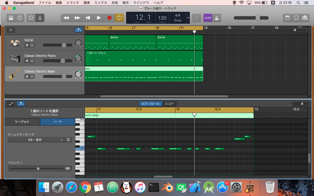The width and height of the screenshot is (314, 196).
Task: Click the bass guitar track icon
Action: coord(15,74)
